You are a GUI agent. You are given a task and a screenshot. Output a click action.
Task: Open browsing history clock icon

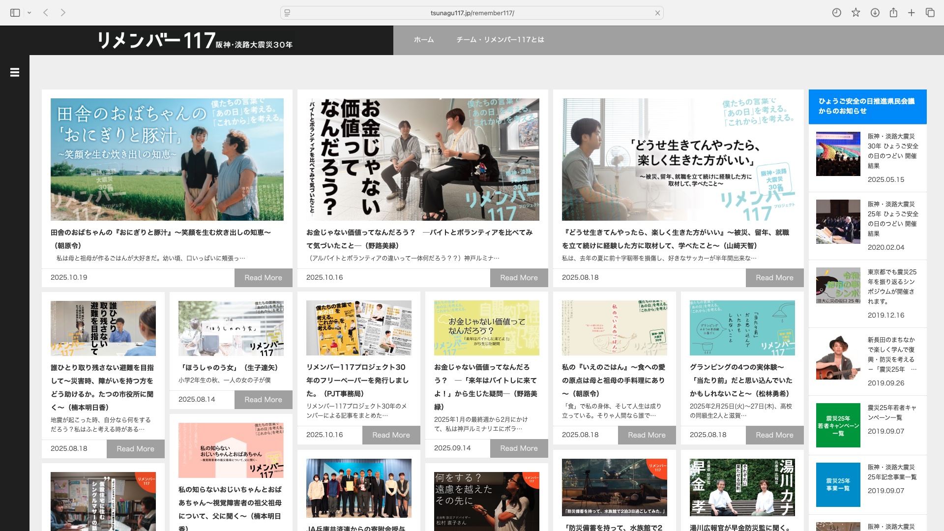tap(836, 13)
